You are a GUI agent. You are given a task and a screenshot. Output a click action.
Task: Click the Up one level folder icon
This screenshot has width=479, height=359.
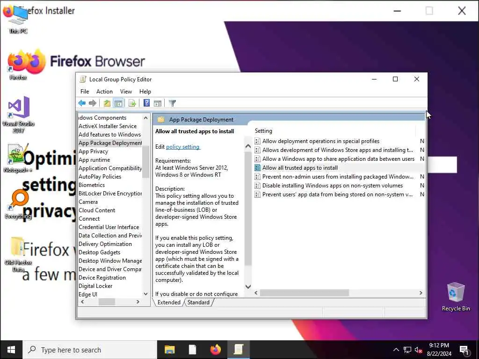tap(107, 103)
